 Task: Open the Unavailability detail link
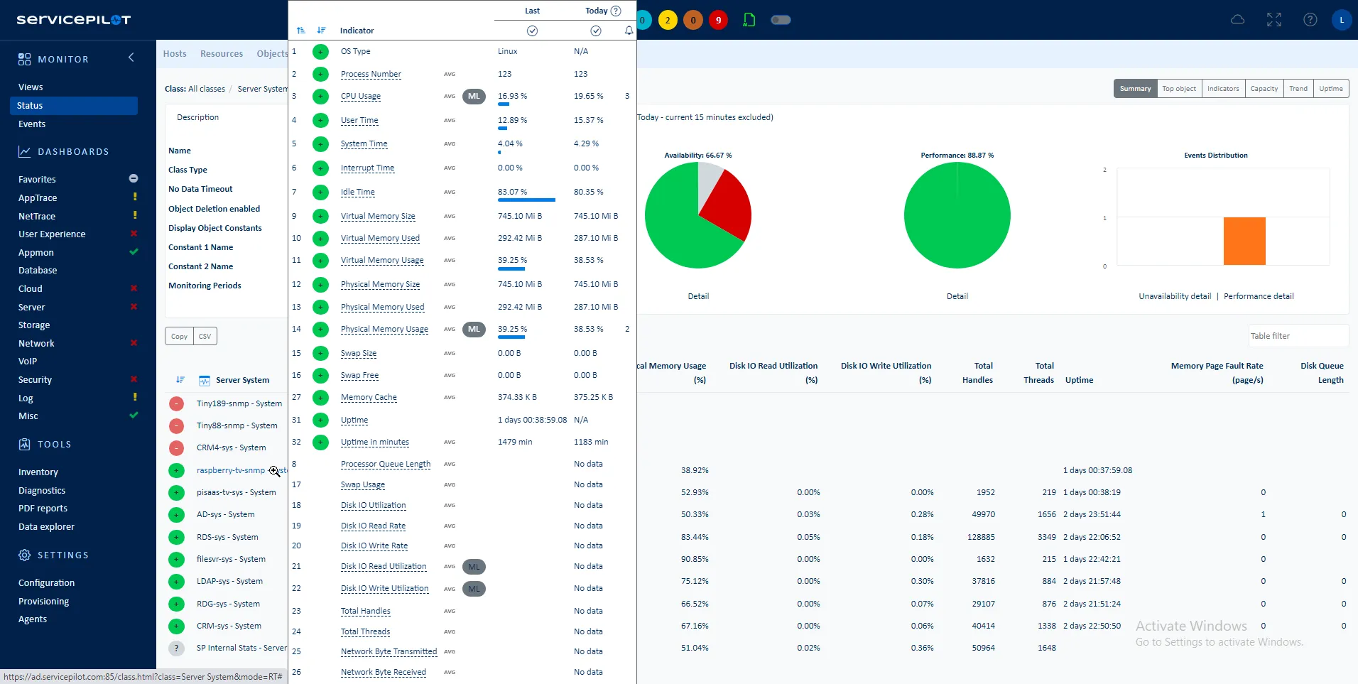coord(1175,296)
